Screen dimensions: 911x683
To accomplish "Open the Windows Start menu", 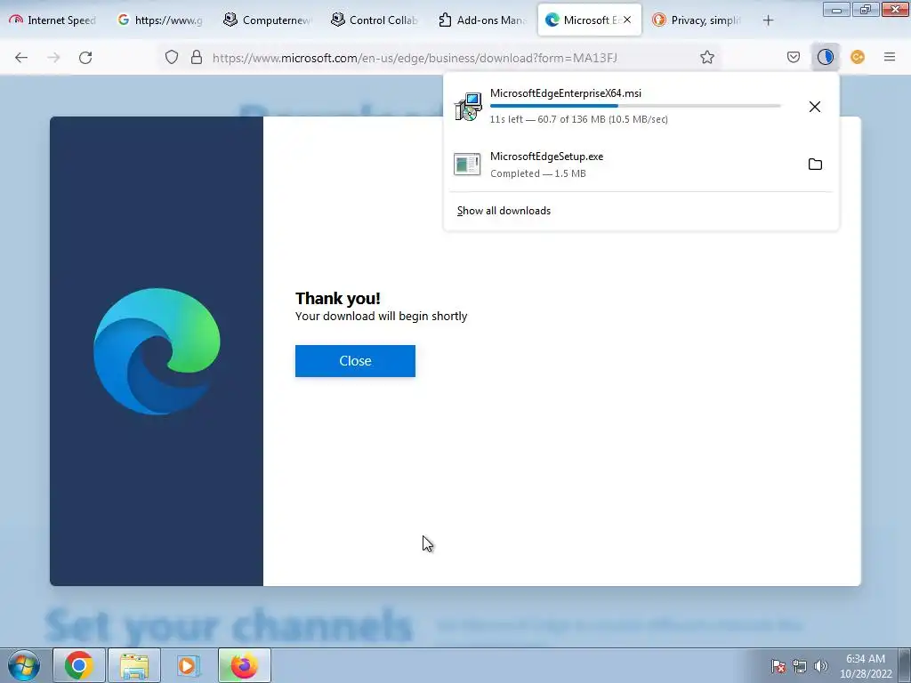I will click(24, 665).
